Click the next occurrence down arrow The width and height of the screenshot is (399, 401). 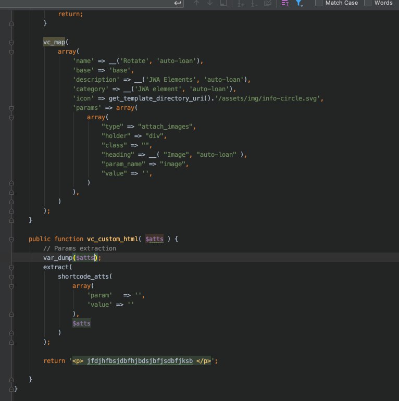pos(210,3)
